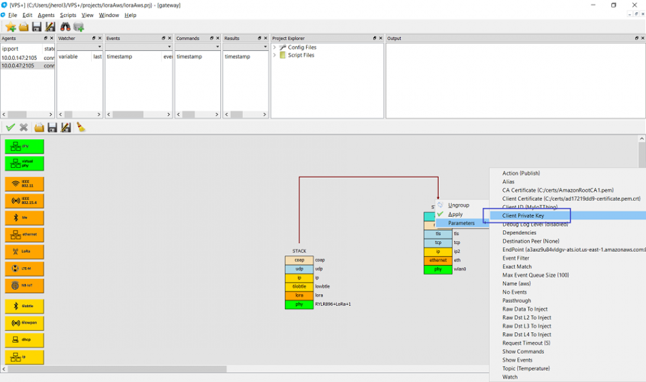The height and width of the screenshot is (382, 646).
Task: Select the ethernet palette block
Action: [25, 235]
